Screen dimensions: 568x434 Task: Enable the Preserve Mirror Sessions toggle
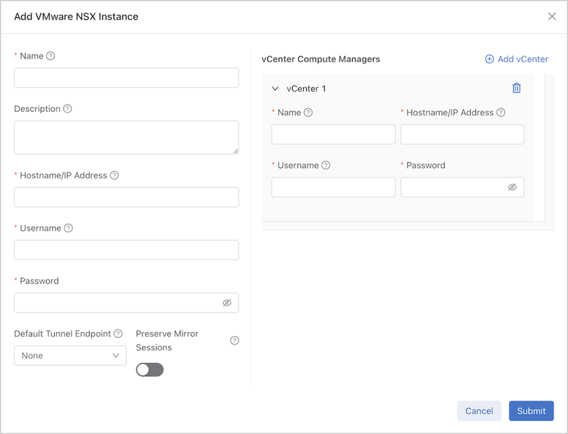150,370
